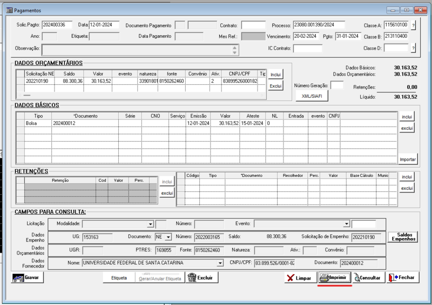Click the XML/SIAFI button
The width and height of the screenshot is (432, 305).
(312, 96)
